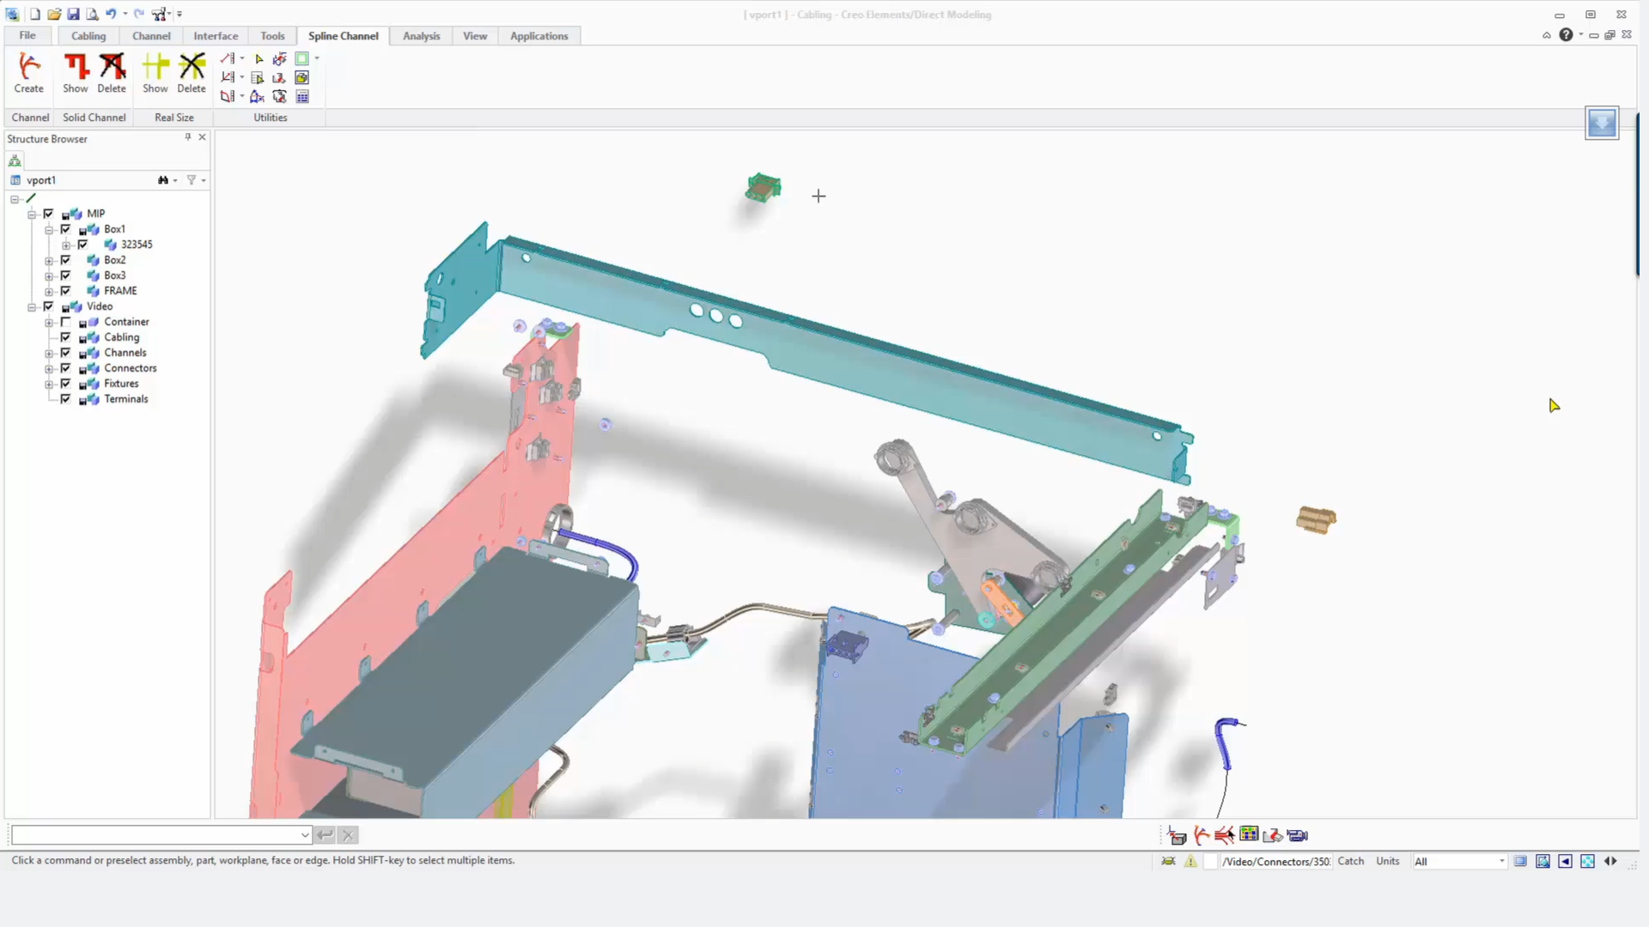Collapse the Video tree node
The width and height of the screenshot is (1649, 927).
[32, 306]
